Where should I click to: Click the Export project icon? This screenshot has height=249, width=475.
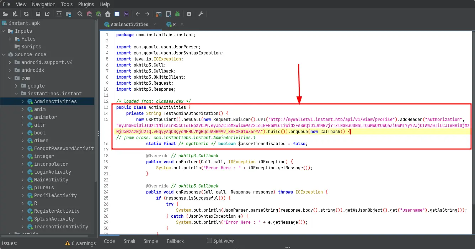tap(47, 14)
